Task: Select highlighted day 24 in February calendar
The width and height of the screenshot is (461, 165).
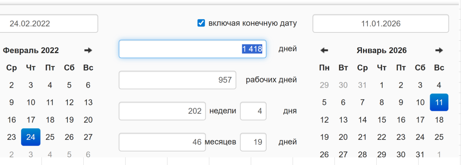Action: coord(31,137)
